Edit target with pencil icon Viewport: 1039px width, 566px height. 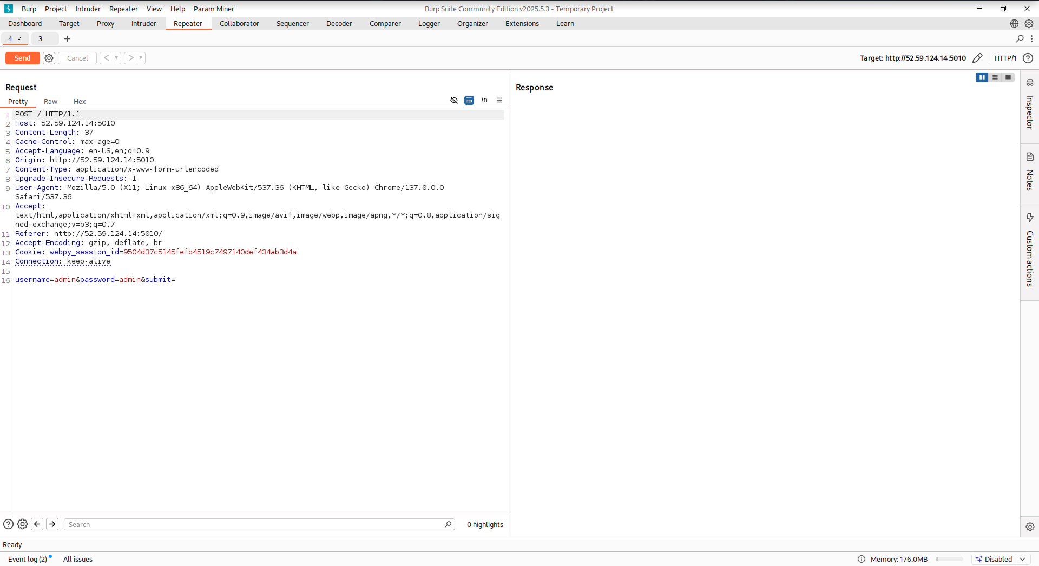977,58
